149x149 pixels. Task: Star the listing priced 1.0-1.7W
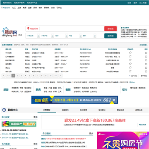[x=130, y=60]
